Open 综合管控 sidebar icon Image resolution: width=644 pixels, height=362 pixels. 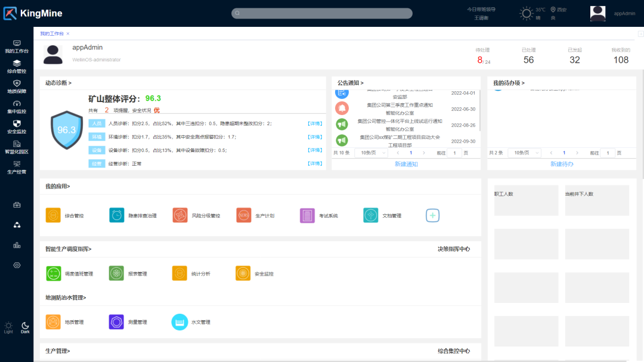(x=17, y=63)
